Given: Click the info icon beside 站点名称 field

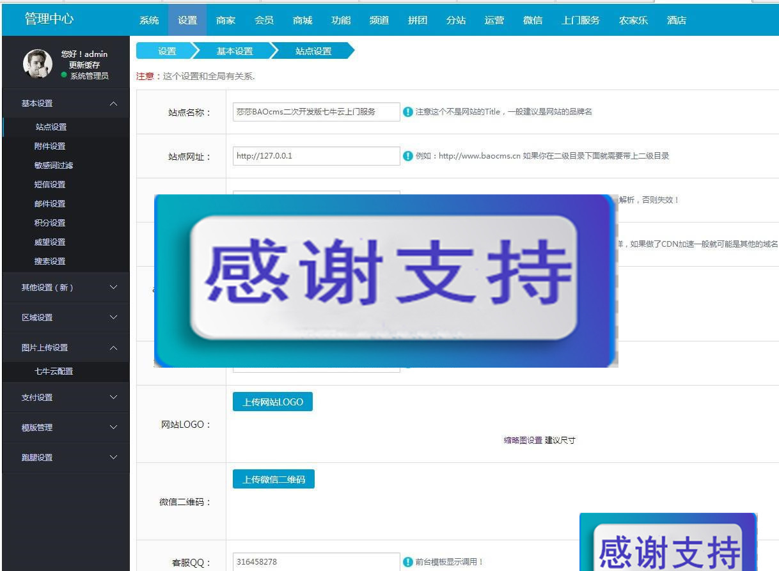Looking at the screenshot, I should coord(407,111).
